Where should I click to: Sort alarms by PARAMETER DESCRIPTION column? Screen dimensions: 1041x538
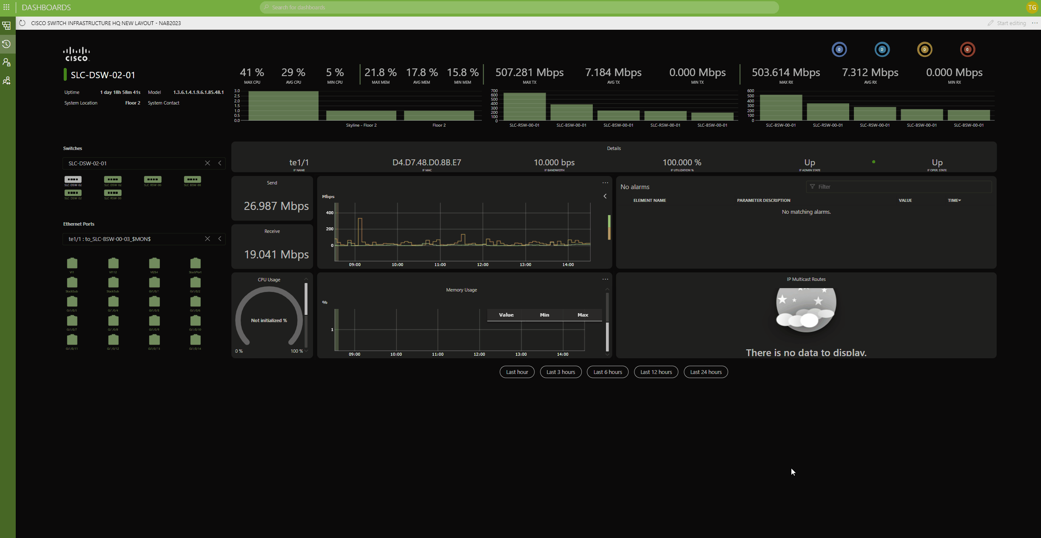[x=763, y=200]
